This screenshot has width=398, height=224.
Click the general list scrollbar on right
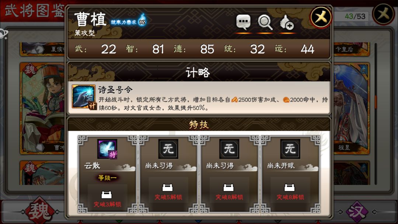[x=376, y=114]
